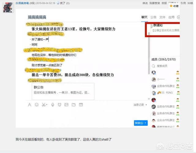
Task: Open the 群公告 announcement card
Action: coord(62,90)
